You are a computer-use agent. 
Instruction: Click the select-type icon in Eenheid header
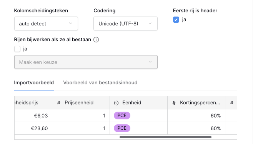116,103
